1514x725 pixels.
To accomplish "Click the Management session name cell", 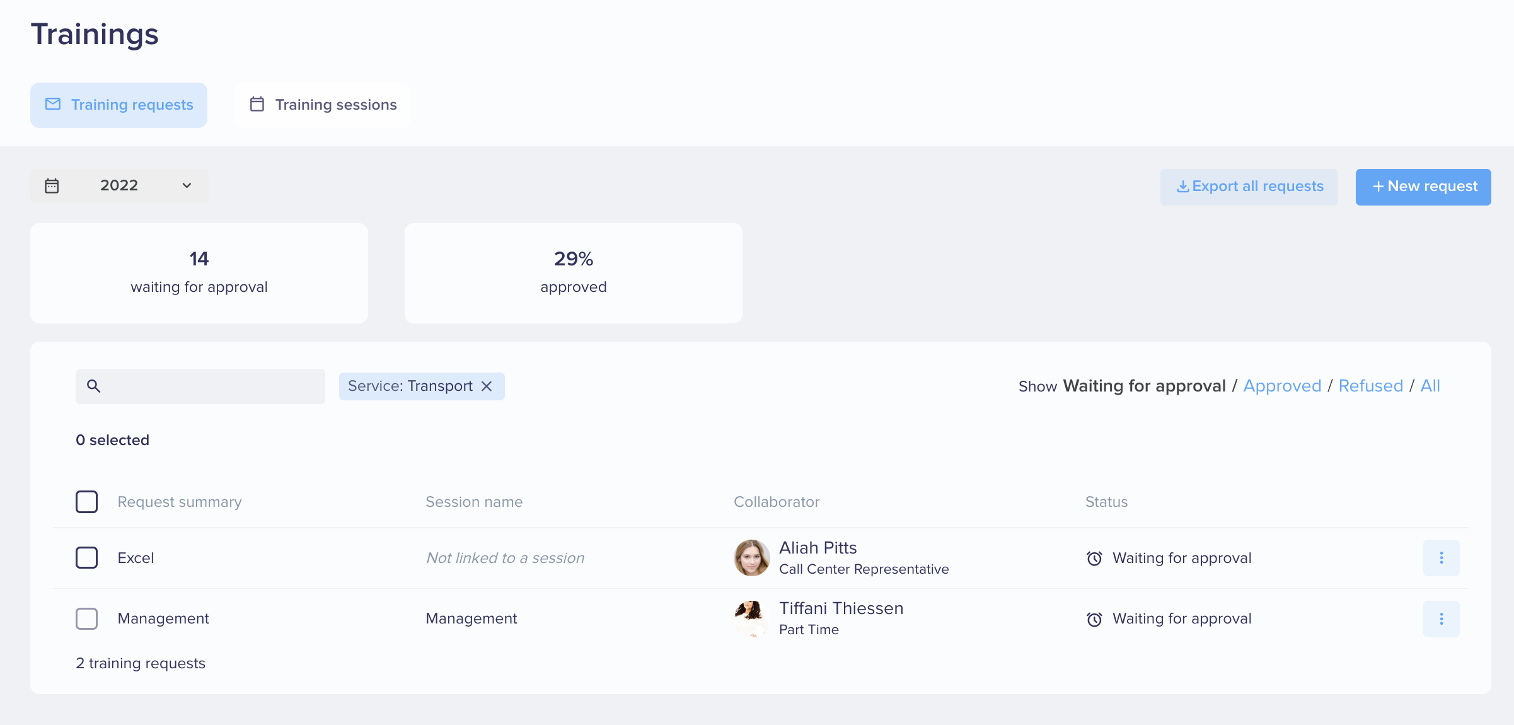I will point(471,618).
